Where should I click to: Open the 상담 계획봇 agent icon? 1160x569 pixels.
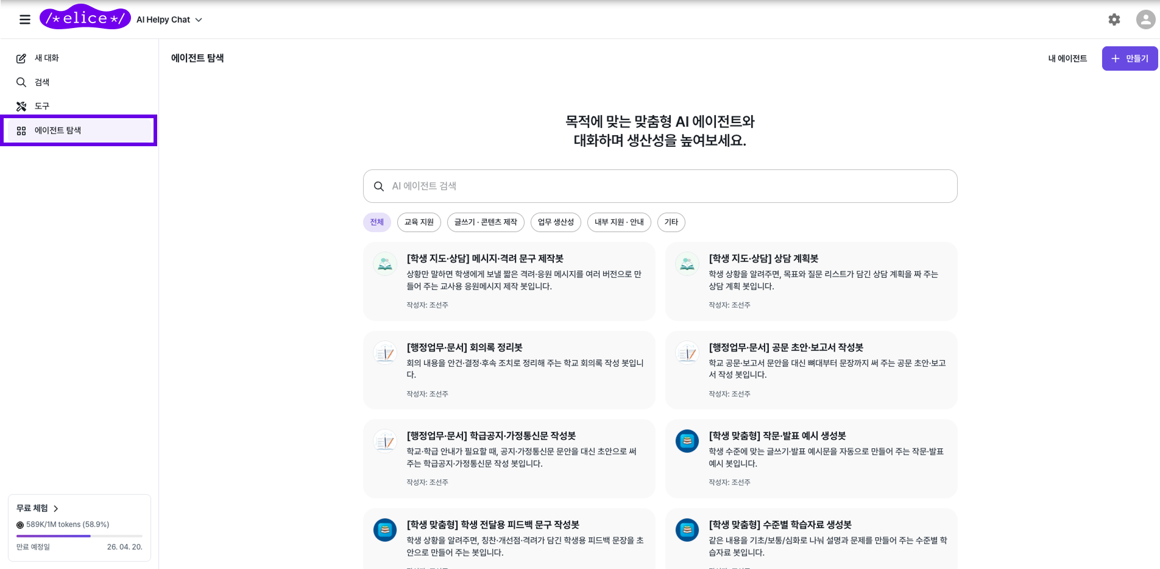pos(687,264)
